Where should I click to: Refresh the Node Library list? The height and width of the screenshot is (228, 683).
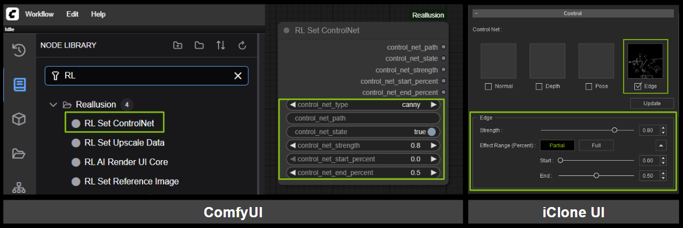point(242,45)
